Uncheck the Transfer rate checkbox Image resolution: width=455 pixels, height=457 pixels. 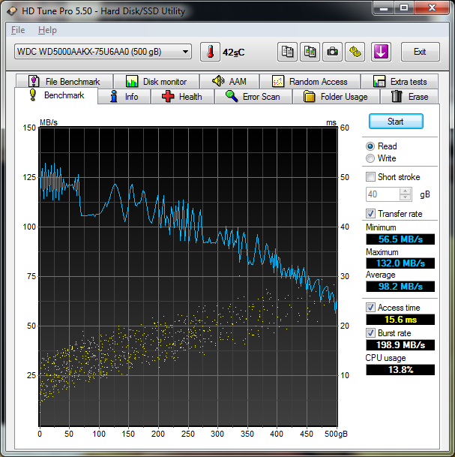tap(370, 214)
